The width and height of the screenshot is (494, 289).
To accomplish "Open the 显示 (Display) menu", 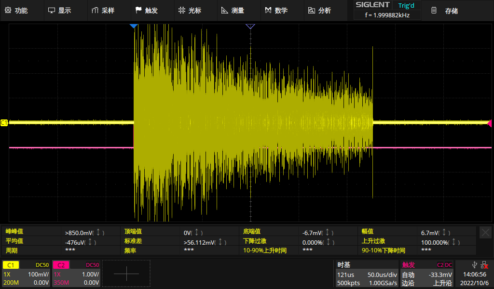I will [60, 11].
